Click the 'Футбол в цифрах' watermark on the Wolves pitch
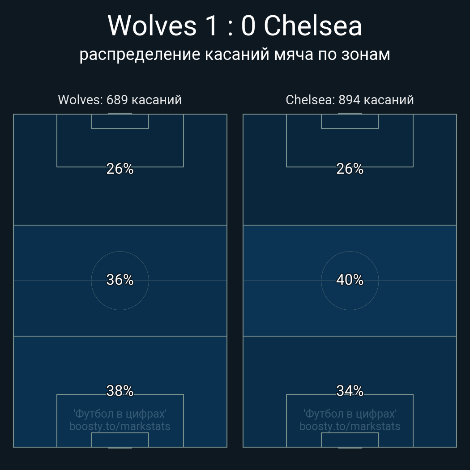 coord(120,414)
